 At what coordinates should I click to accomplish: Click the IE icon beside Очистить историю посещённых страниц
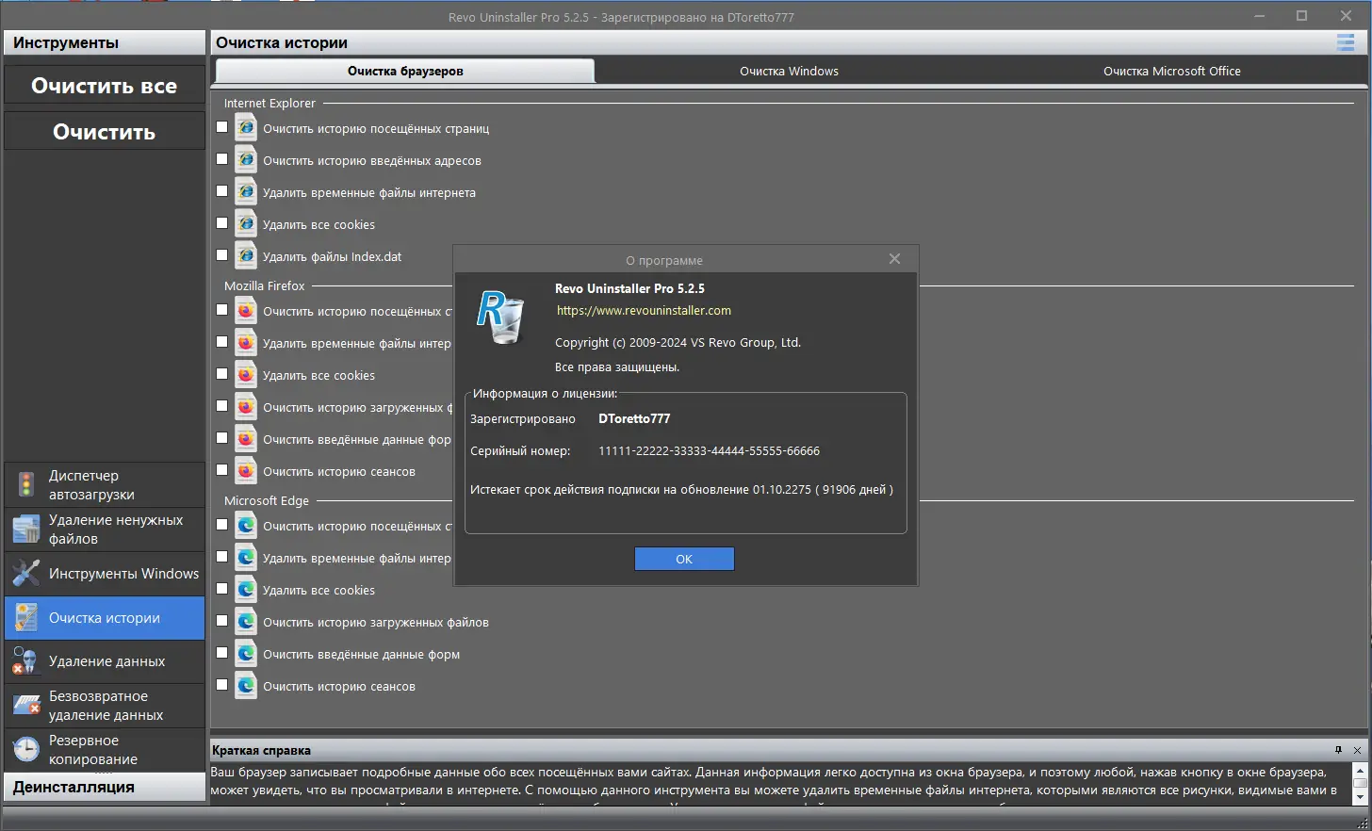(246, 127)
